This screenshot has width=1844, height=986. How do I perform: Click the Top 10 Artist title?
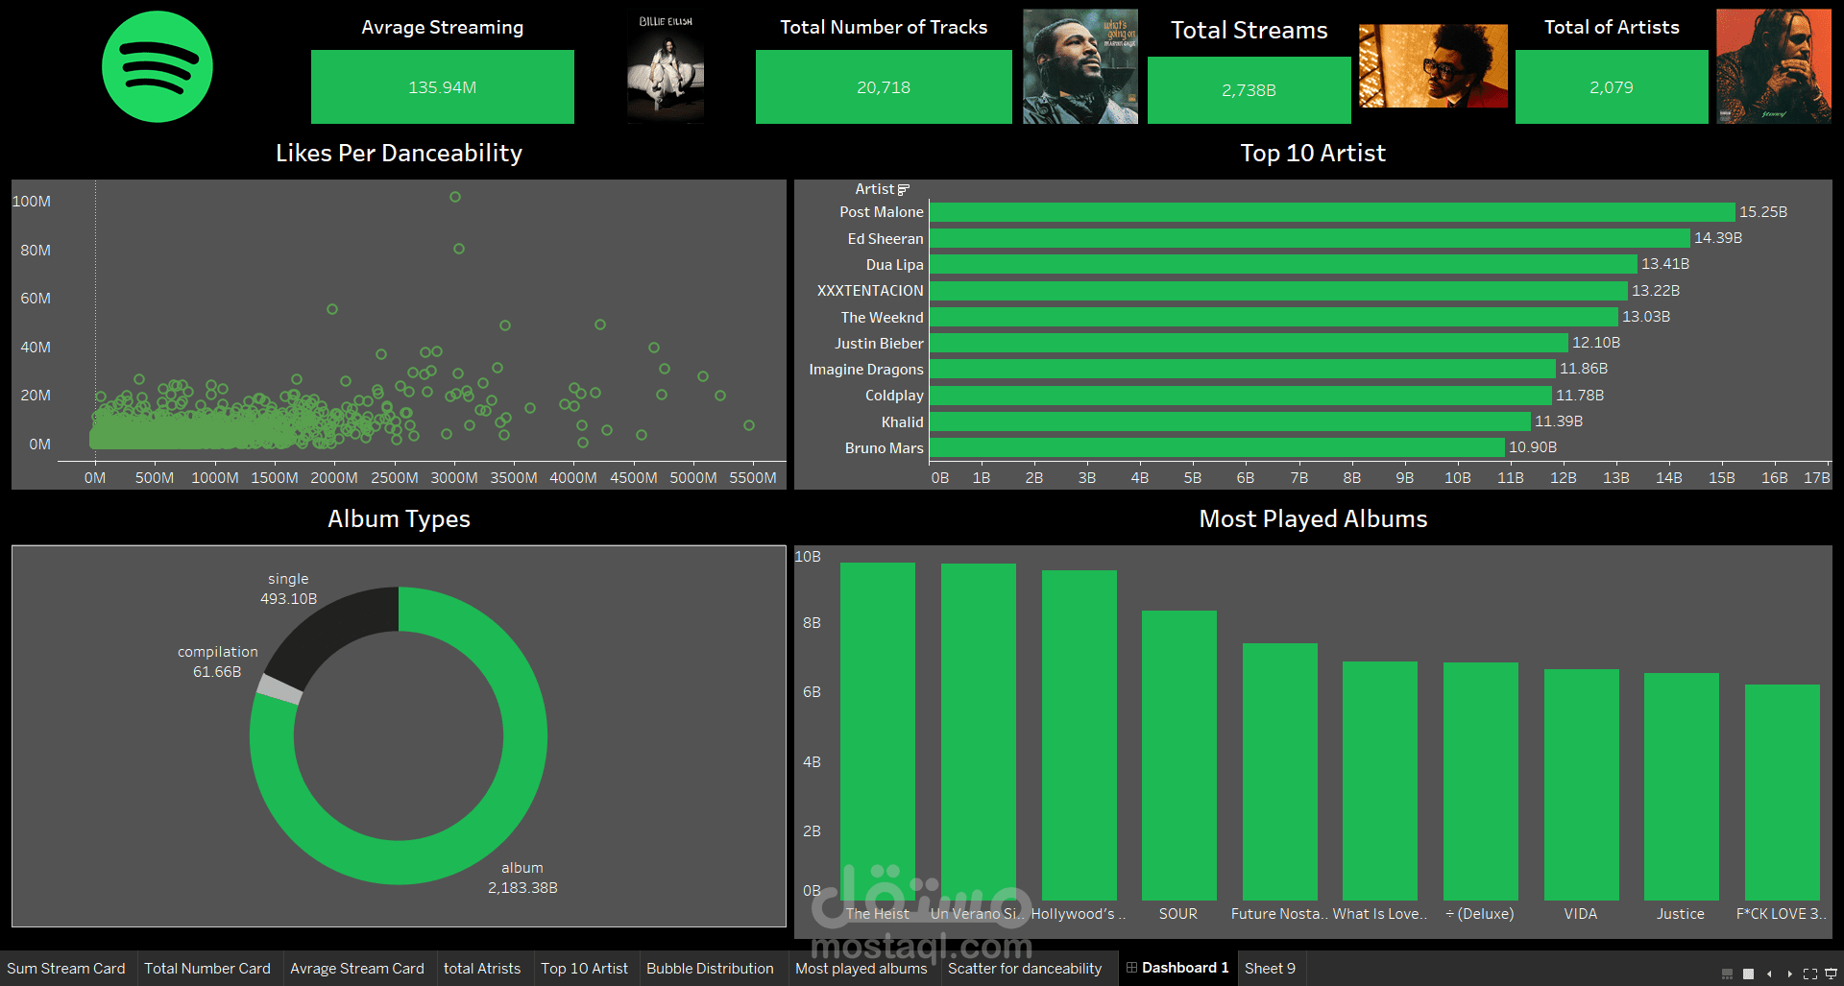[x=1313, y=153]
